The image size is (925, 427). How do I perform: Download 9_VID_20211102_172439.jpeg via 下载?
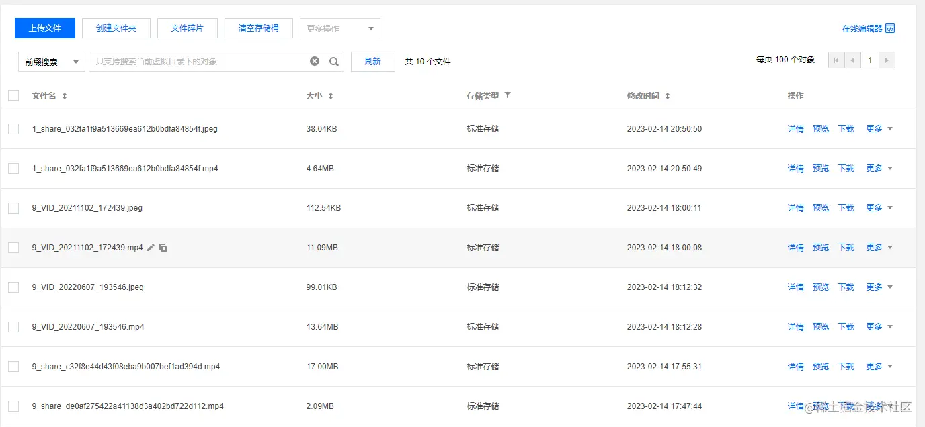point(846,208)
